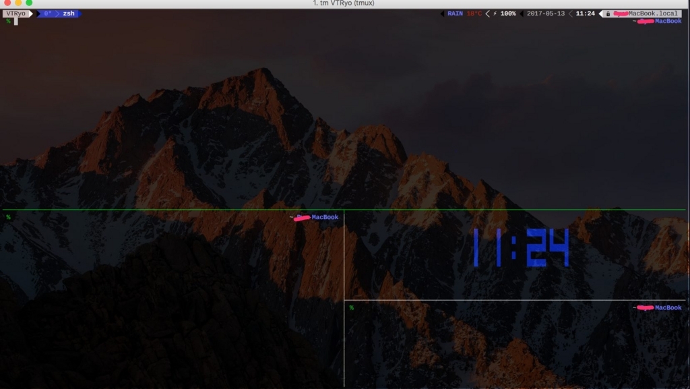Focus the bottom-right pane at its % prompt
690x389 pixels.
pyautogui.click(x=351, y=307)
